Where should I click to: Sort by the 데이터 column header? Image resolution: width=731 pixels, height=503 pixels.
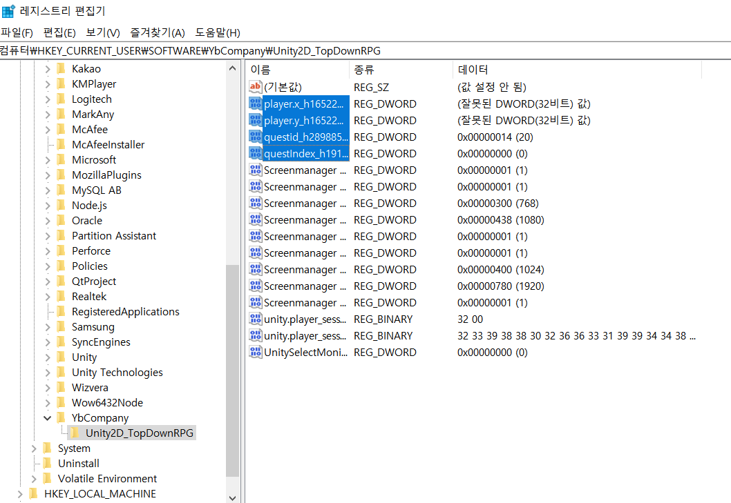577,70
